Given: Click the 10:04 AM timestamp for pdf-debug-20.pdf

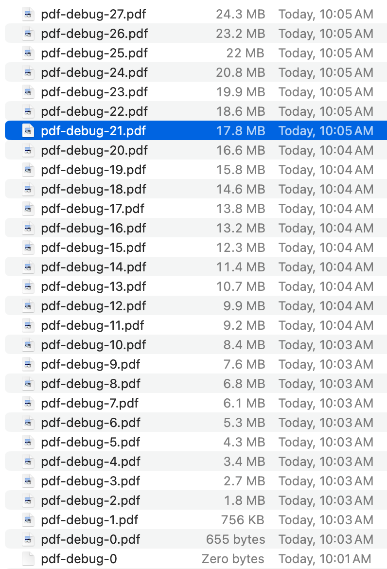Looking at the screenshot, I should [x=325, y=150].
